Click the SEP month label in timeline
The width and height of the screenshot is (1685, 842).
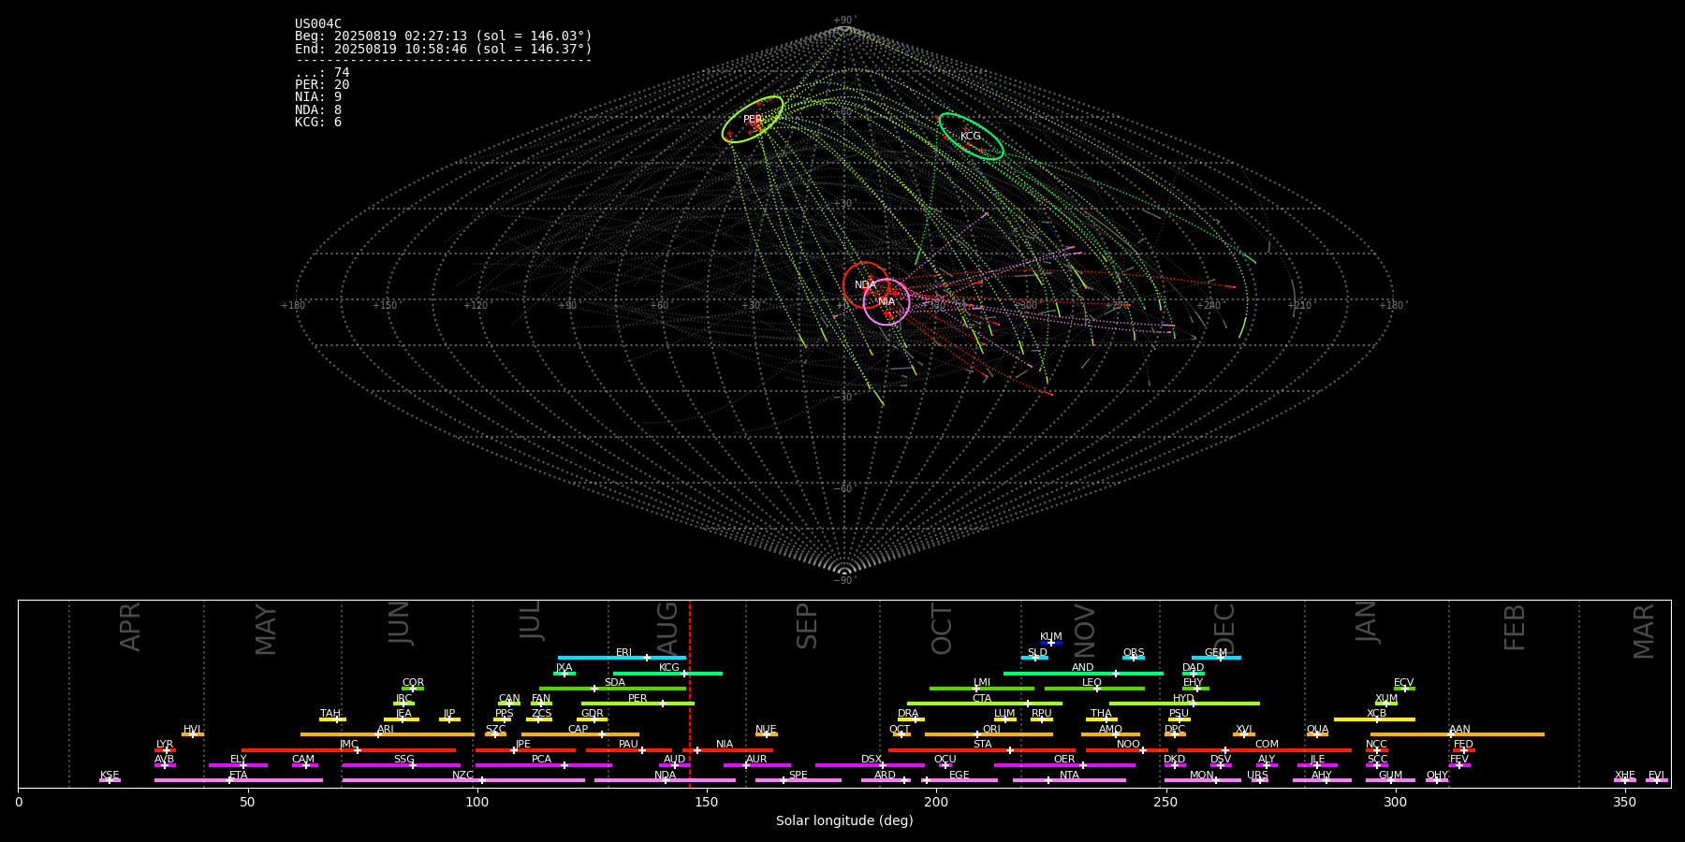(x=807, y=626)
